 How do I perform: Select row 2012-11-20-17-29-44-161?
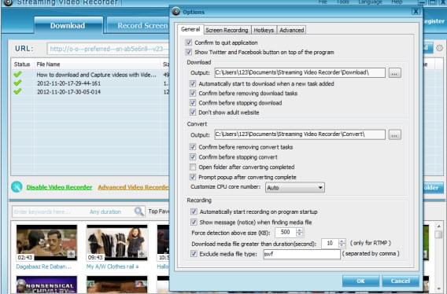click(90, 83)
